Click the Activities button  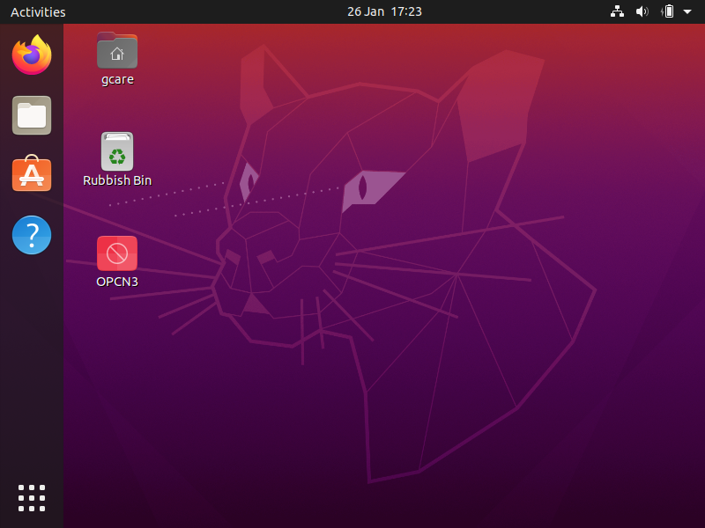(x=38, y=12)
